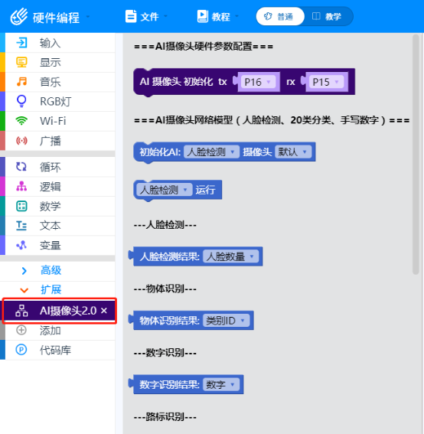424x434 pixels.
Task: Open the 代码库 code library icon
Action: pos(21,350)
